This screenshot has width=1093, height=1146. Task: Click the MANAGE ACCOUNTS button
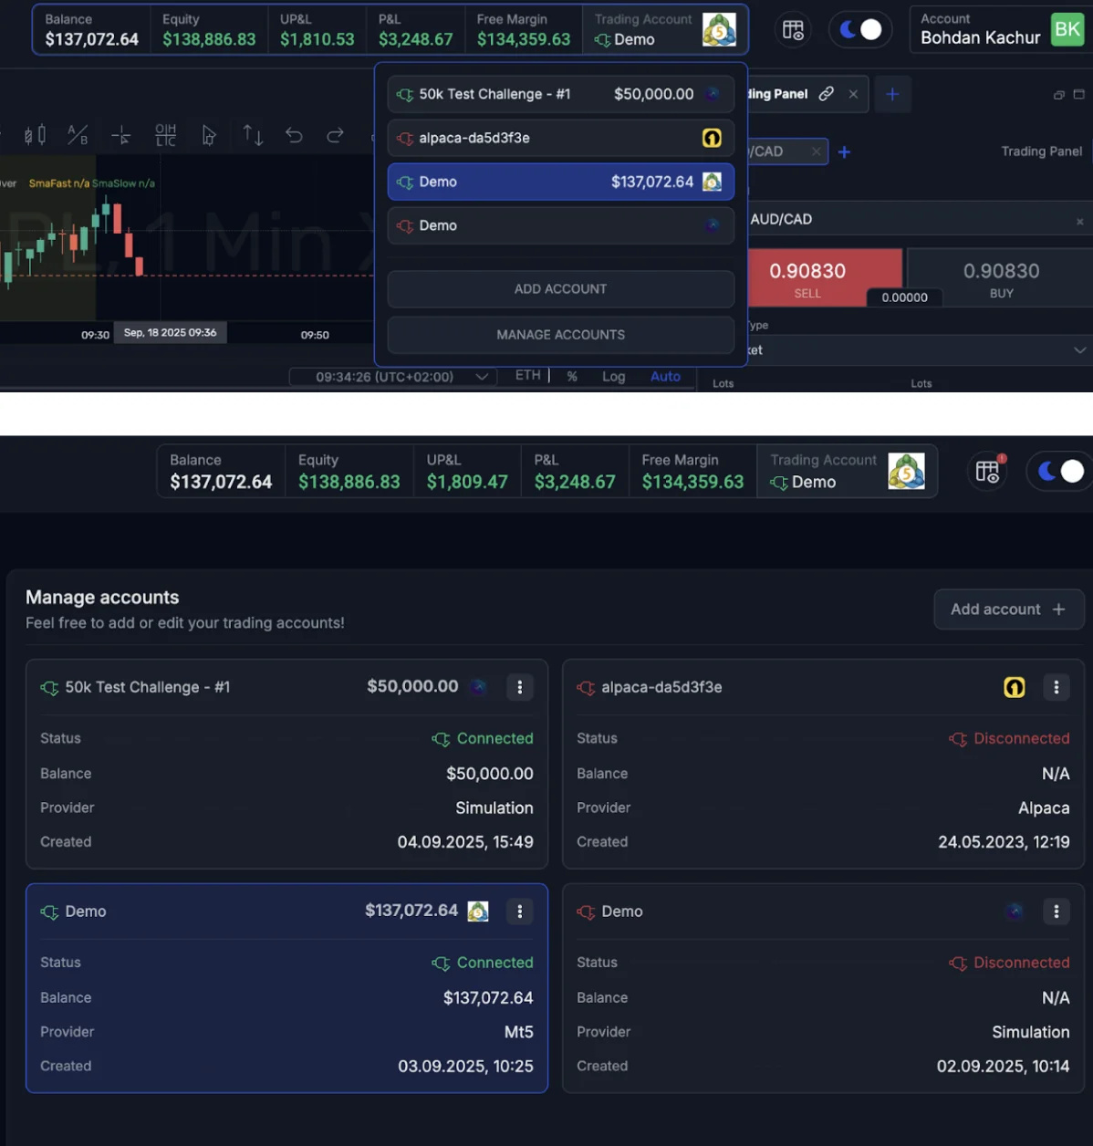(x=560, y=335)
